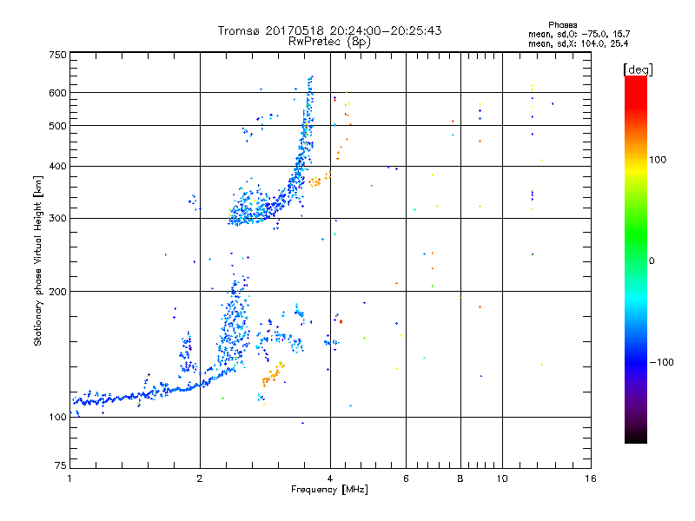Click the red dot near 4.2 MHz, 165 km
695x521 pixels.
[x=341, y=322]
